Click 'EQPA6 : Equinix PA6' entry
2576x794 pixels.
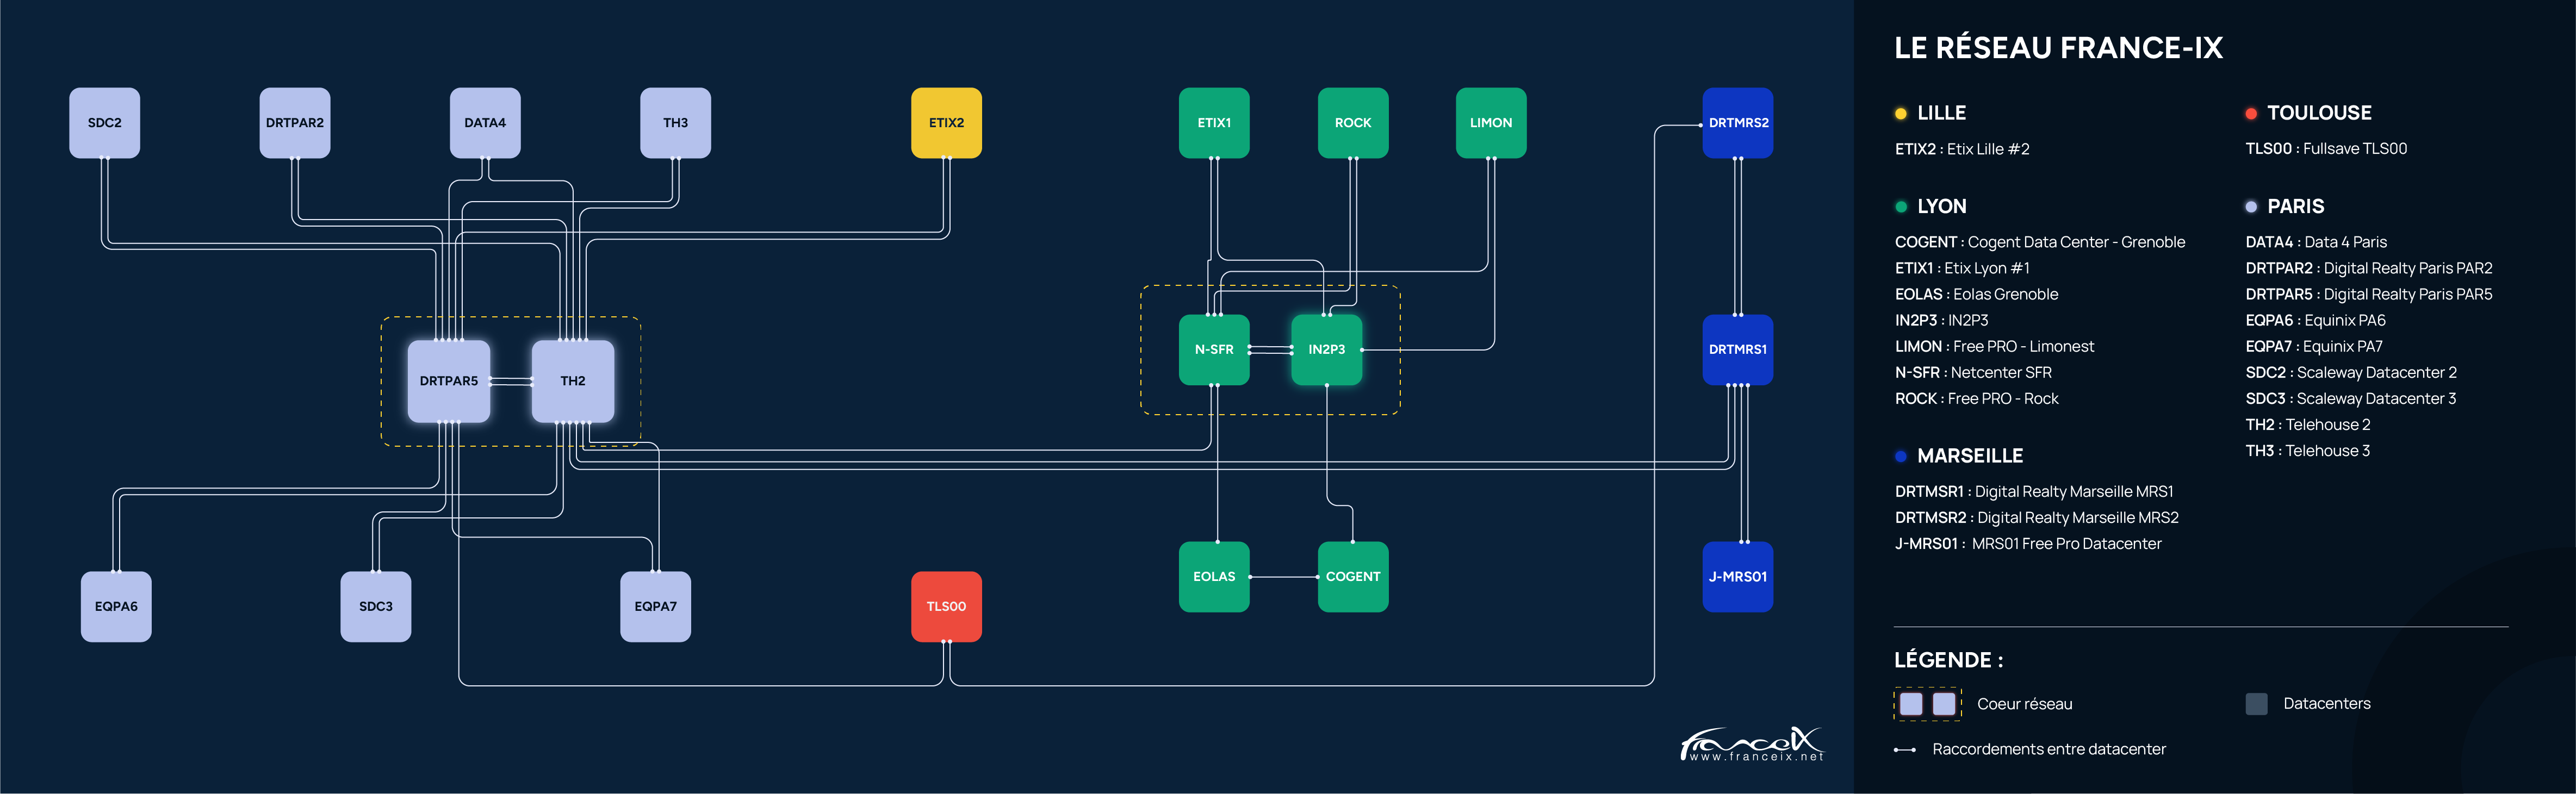tap(2315, 320)
